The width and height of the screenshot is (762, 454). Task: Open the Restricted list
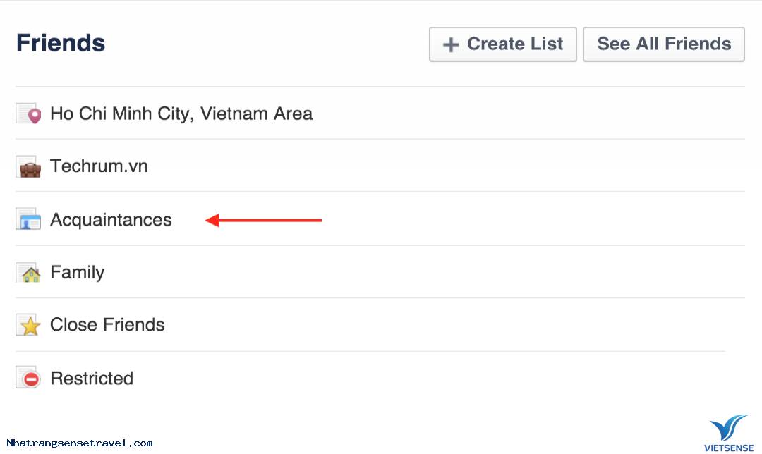coord(92,378)
